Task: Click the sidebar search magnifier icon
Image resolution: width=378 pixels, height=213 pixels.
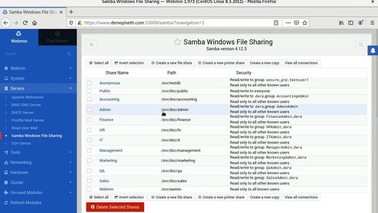Action: point(69,54)
